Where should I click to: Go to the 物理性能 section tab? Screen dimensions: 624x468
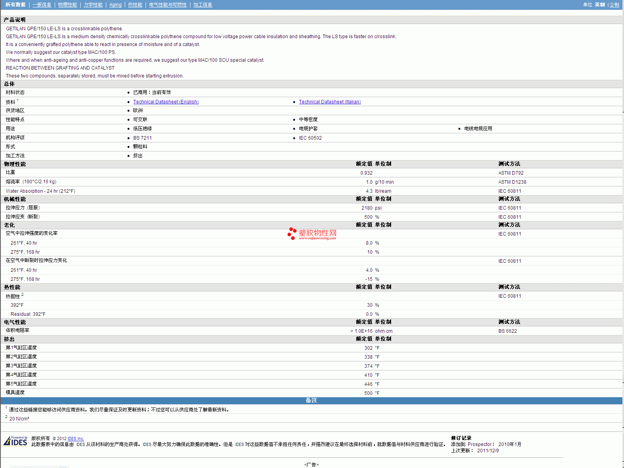tap(67, 5)
